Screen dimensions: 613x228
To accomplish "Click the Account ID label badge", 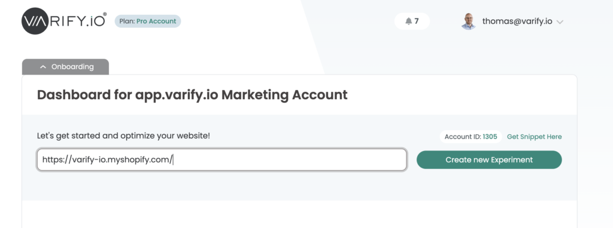I will [471, 137].
